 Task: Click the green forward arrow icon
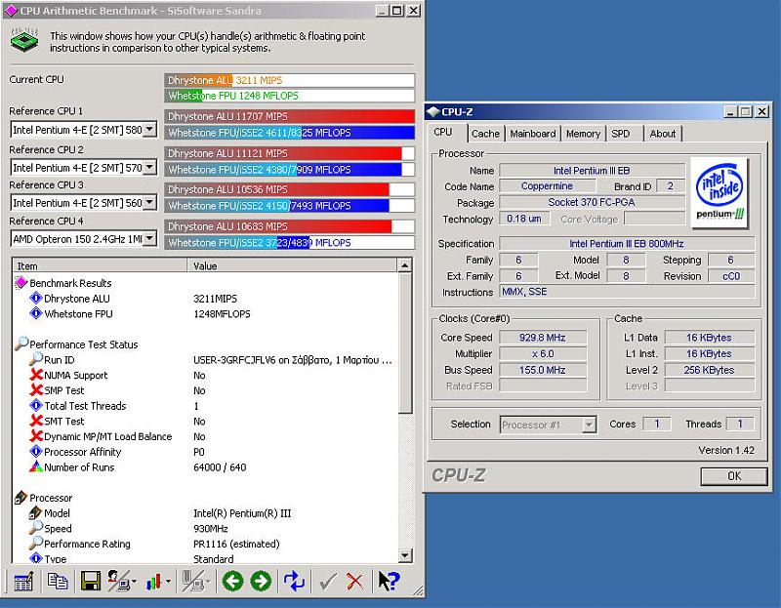261,581
